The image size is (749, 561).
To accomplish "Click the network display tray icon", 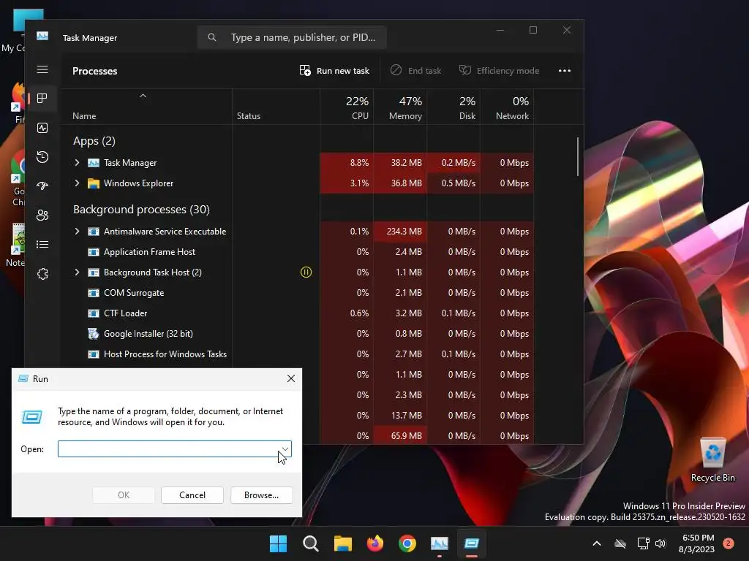I will (x=643, y=543).
